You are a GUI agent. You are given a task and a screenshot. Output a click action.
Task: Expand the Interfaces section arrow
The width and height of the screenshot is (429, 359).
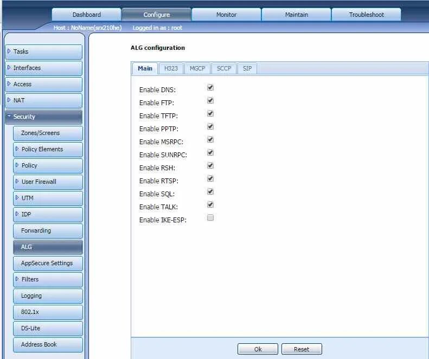pos(9,67)
